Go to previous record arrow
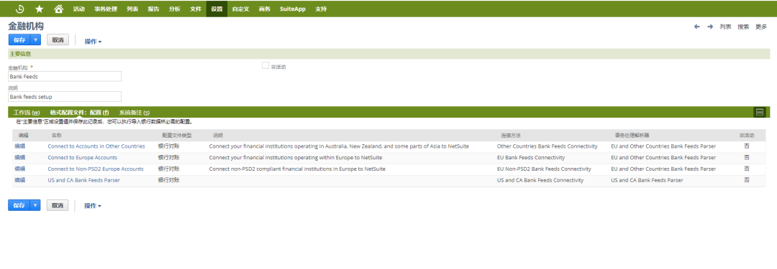 (x=696, y=27)
